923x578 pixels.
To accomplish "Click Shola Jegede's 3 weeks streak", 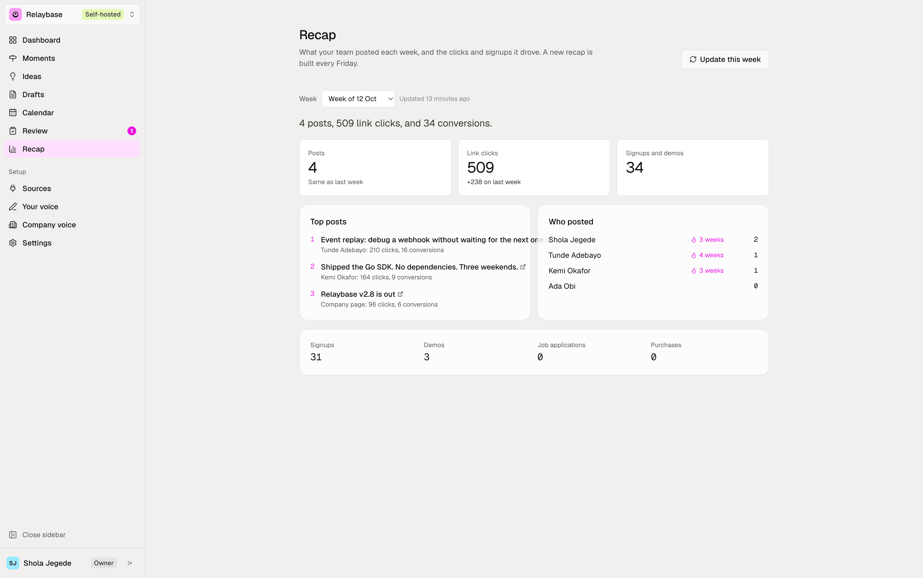I will pyautogui.click(x=707, y=240).
